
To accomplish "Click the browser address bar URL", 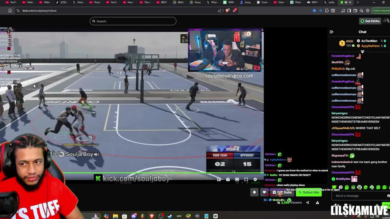I will [x=39, y=11].
